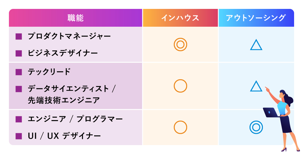Viewport: 303px width, 154px height.
Task: Click the blue triangle in the テックリード row
Action: [256, 86]
